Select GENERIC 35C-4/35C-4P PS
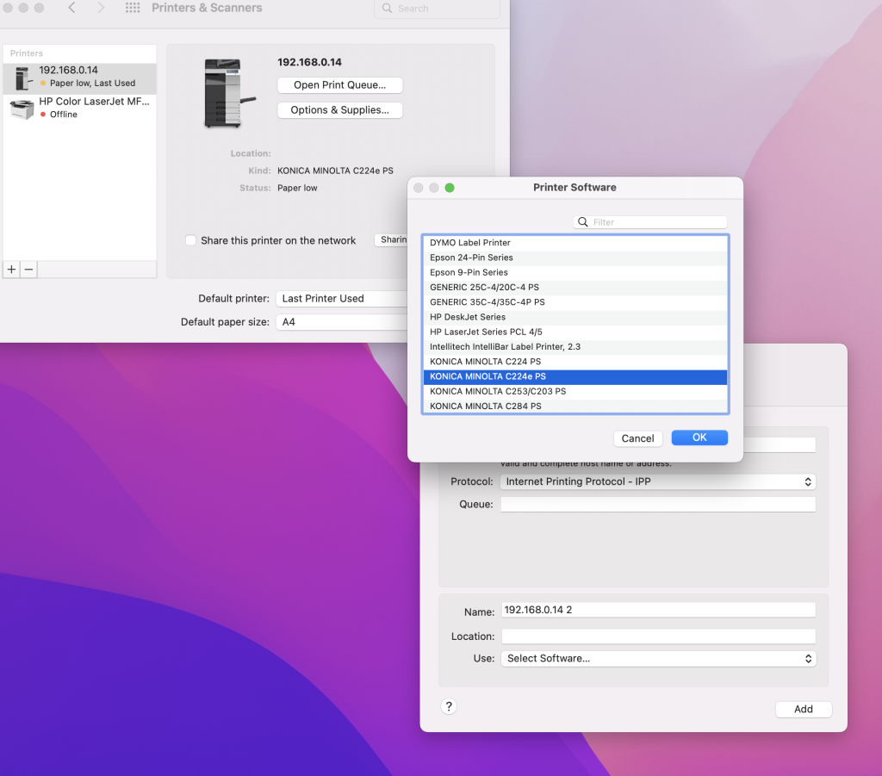 click(575, 302)
